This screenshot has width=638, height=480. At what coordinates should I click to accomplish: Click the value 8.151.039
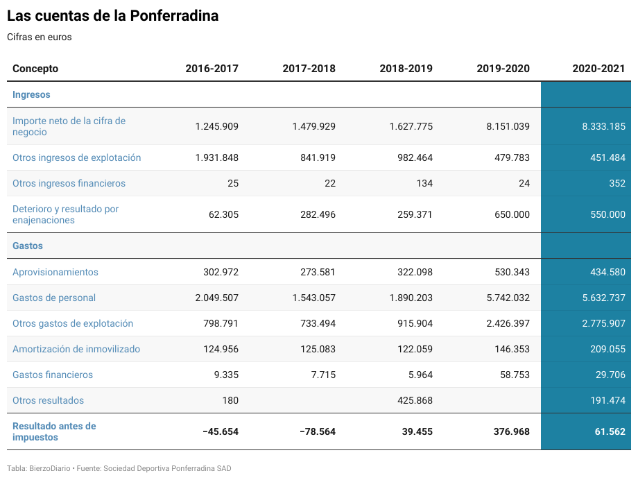click(x=508, y=126)
